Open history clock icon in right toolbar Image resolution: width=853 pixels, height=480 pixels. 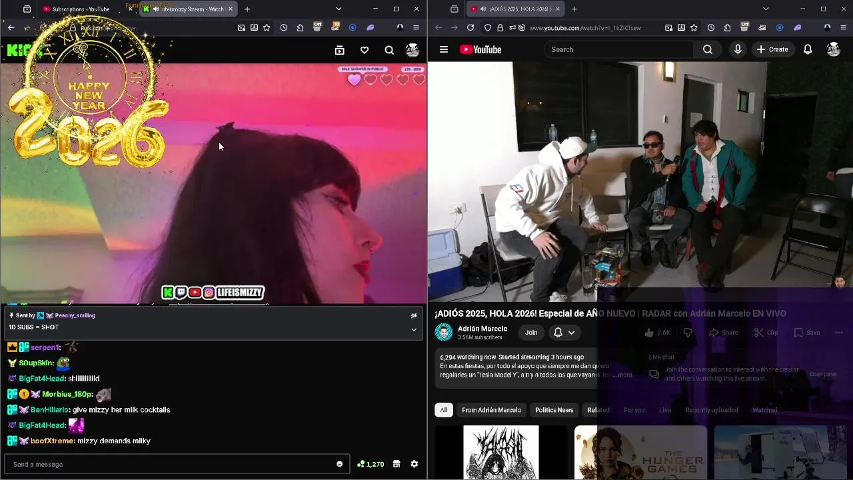pos(711,28)
